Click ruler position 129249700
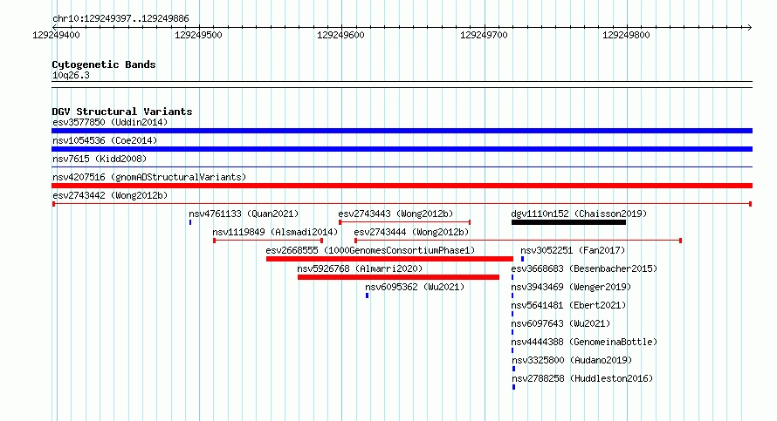 (x=484, y=35)
